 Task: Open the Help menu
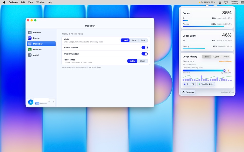pos(50,2)
